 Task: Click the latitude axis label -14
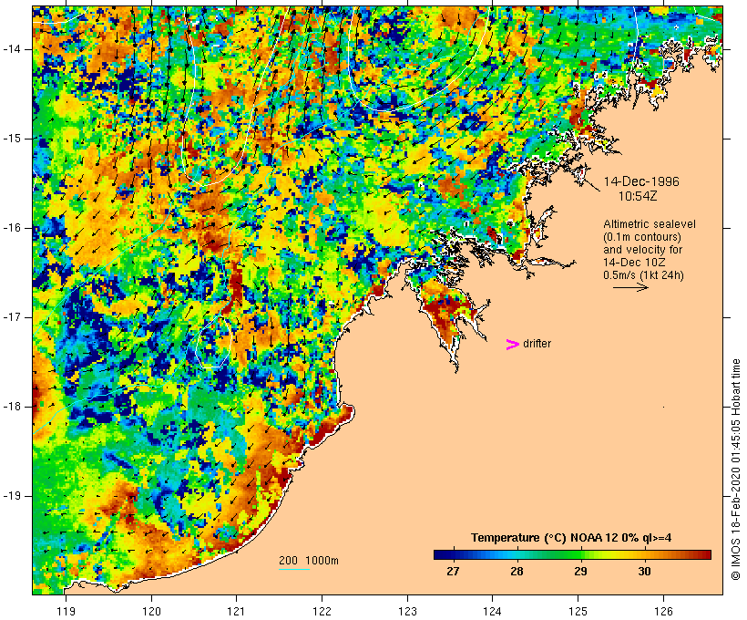[x=12, y=49]
